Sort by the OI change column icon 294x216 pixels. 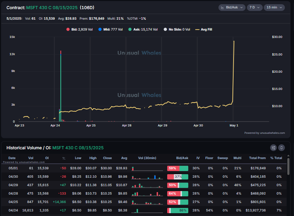click(x=64, y=158)
